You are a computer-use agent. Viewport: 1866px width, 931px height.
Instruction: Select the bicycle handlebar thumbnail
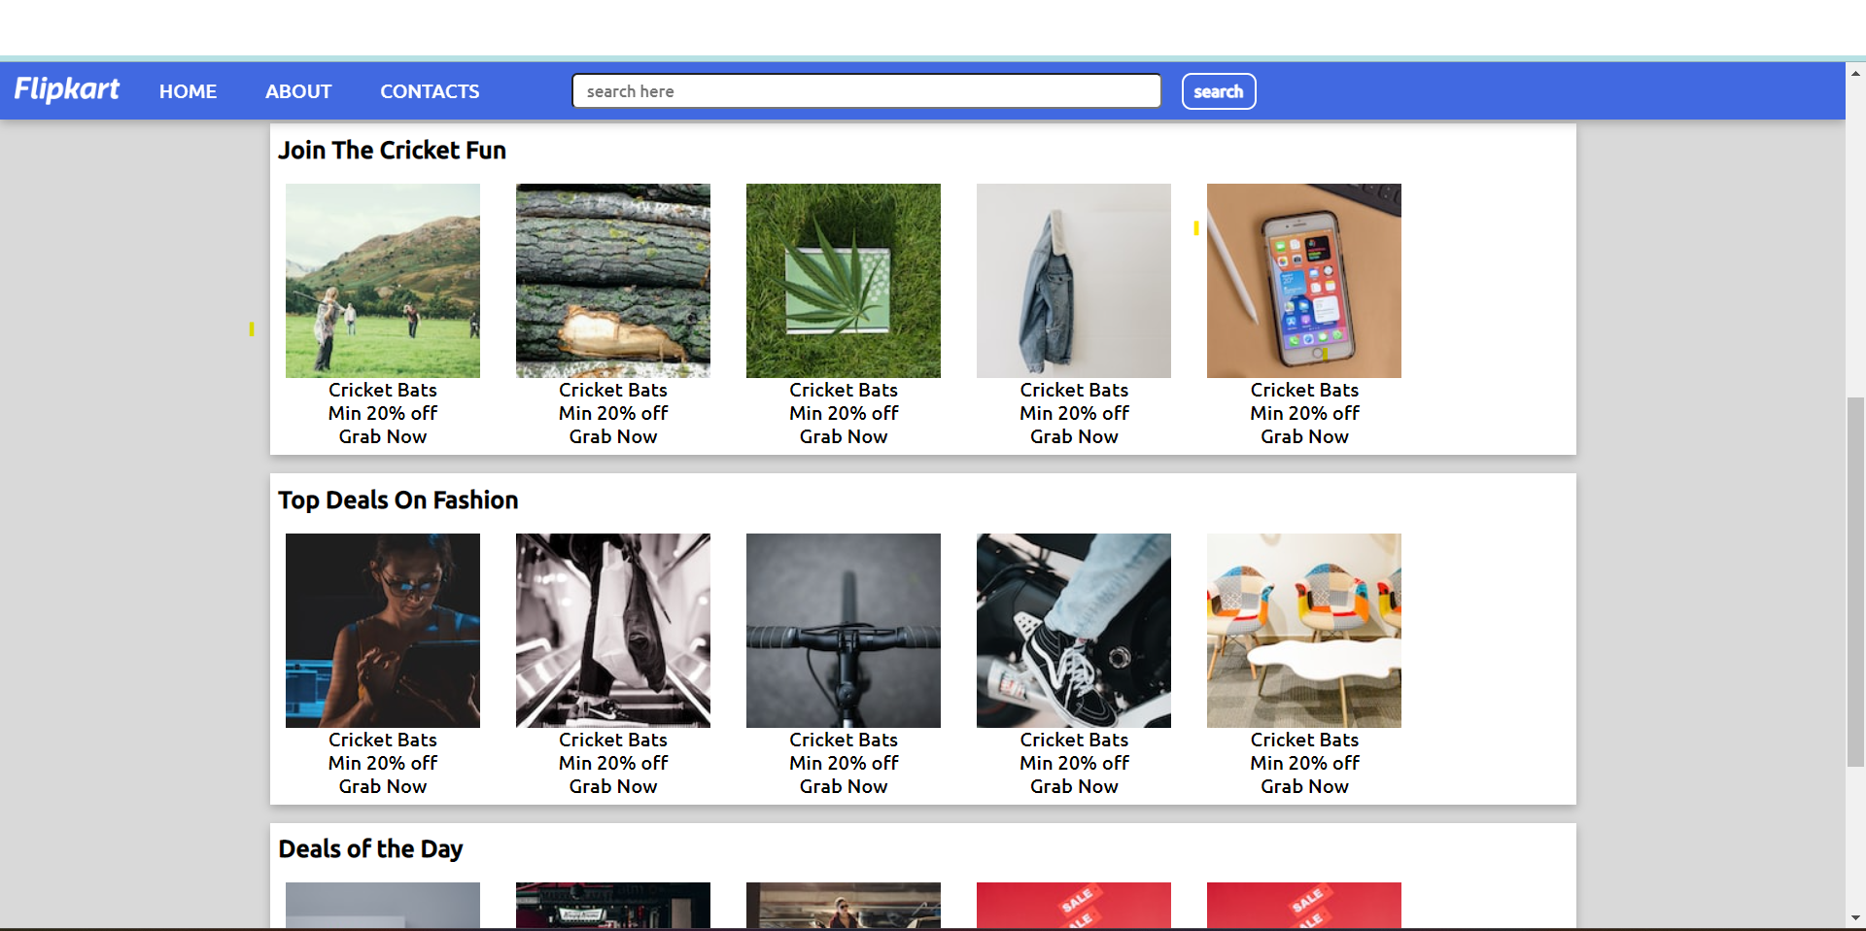[844, 631]
